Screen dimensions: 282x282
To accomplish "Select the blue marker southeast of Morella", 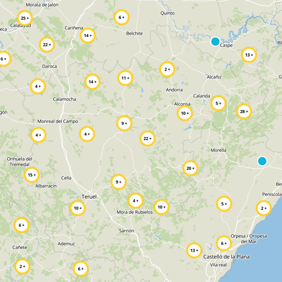I will [x=262, y=161].
